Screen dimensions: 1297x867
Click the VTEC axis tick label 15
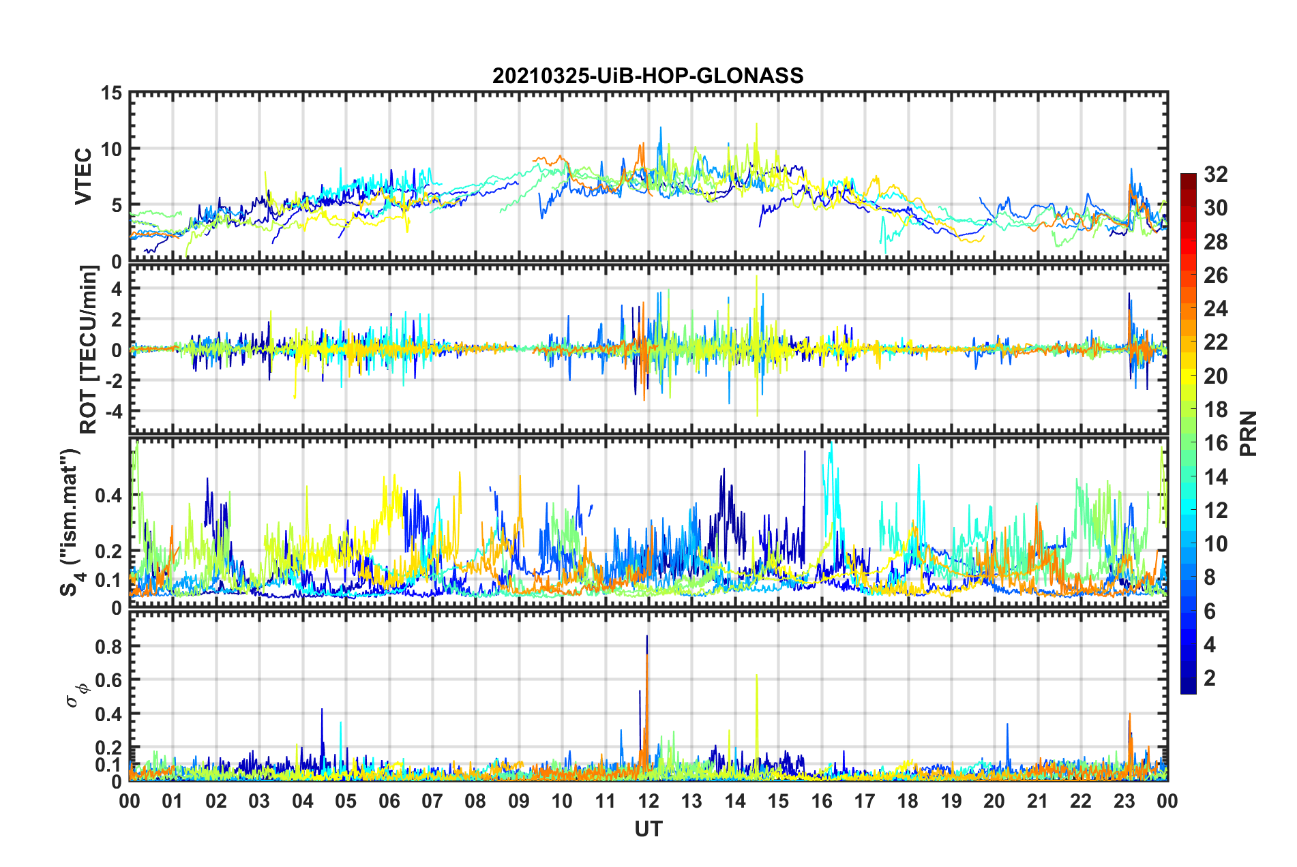pos(111,93)
